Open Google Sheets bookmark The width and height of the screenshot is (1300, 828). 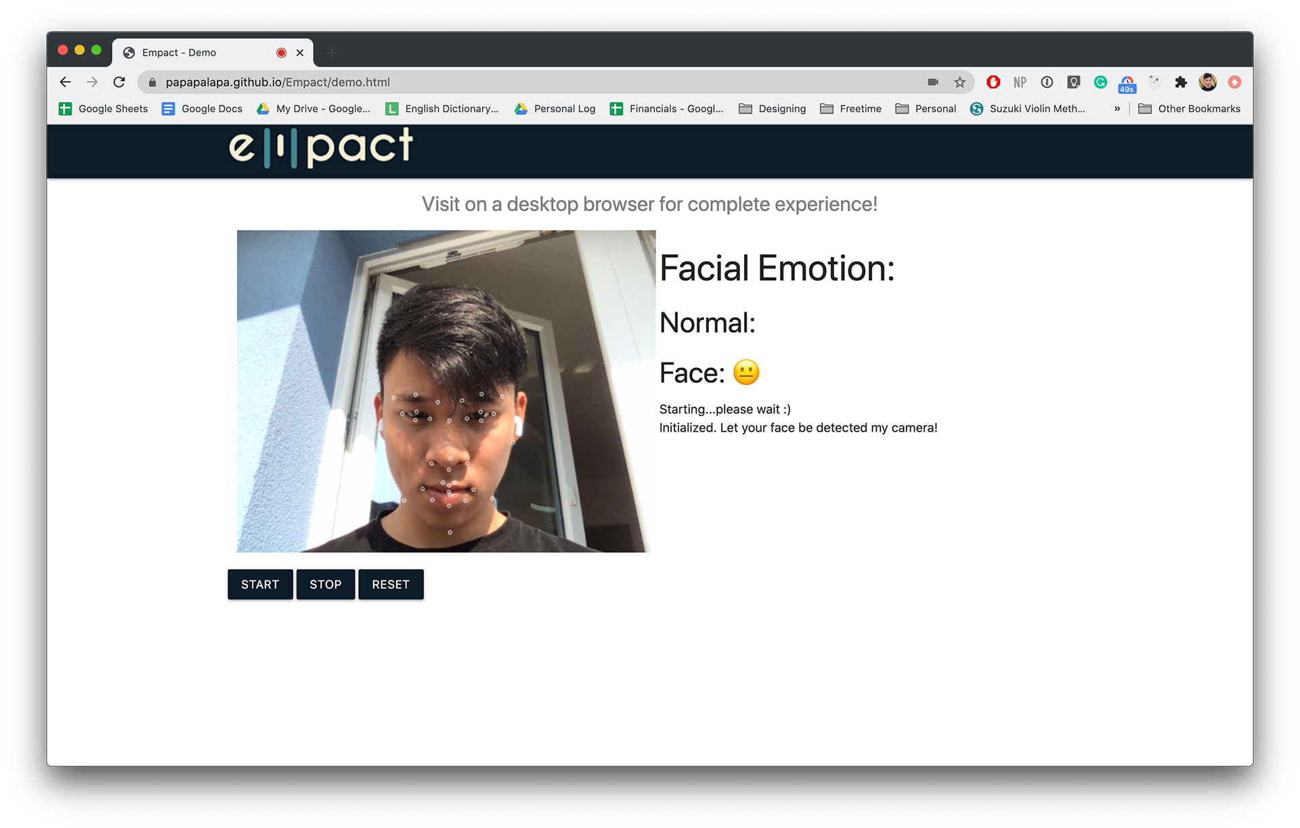[103, 109]
